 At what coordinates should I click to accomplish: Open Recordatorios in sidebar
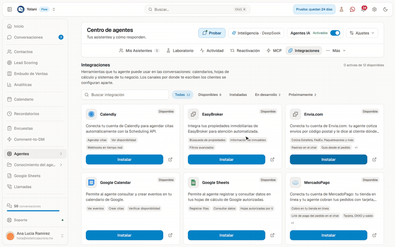coord(35,114)
